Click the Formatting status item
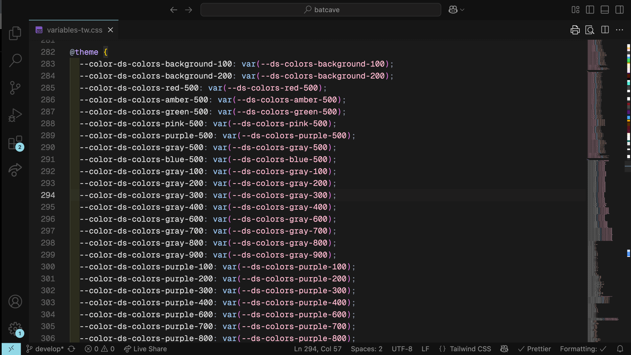 click(x=583, y=349)
